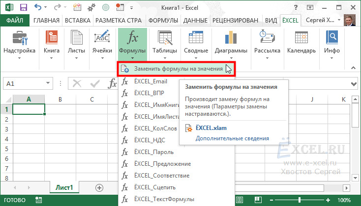Switch to the ВСТАВКА tab
The height and width of the screenshot is (206, 361).
(78, 21)
